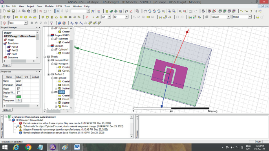The height and width of the screenshot is (151, 269).
Task: Open a project with the folder icon
Action: pyautogui.click(x=9, y=11)
